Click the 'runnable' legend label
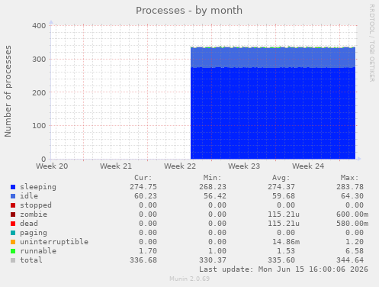 tap(38, 251)
